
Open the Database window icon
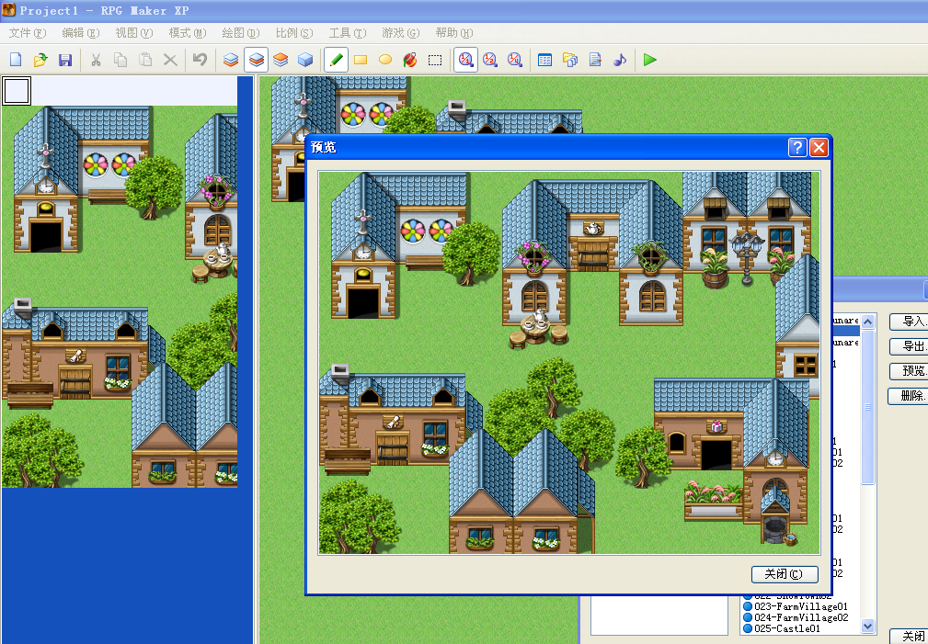(x=545, y=60)
